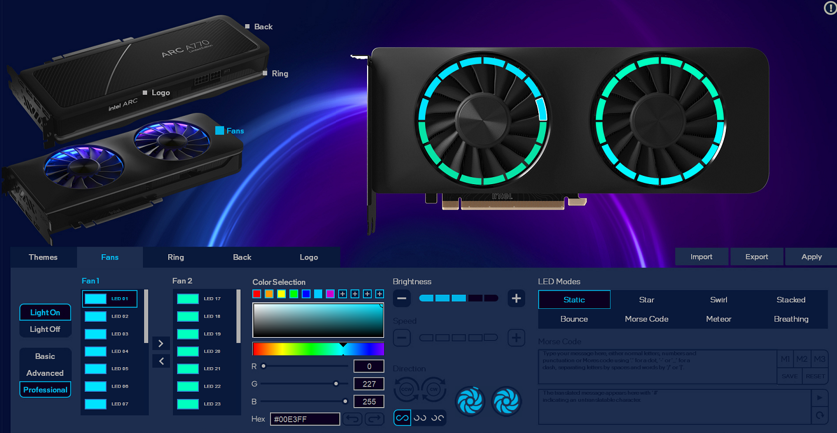Click the Speed plus button

516,338
